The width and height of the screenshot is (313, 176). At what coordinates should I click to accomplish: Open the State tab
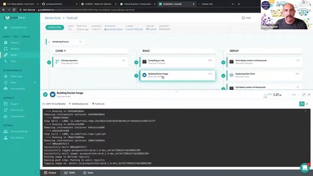88,173
